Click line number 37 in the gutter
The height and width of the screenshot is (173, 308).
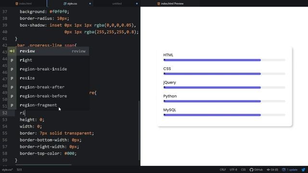pyautogui.click(x=5, y=12)
